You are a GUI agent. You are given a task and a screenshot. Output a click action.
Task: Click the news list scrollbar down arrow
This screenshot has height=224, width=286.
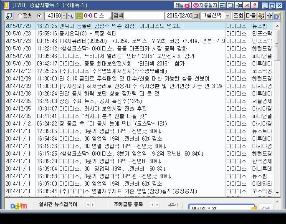[x=277, y=193]
